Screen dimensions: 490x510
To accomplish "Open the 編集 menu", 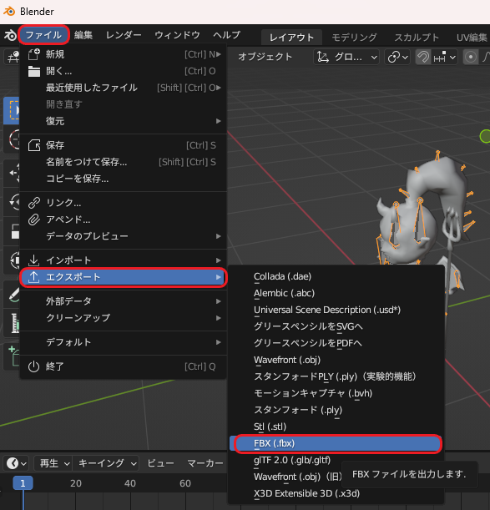I will coord(83,35).
